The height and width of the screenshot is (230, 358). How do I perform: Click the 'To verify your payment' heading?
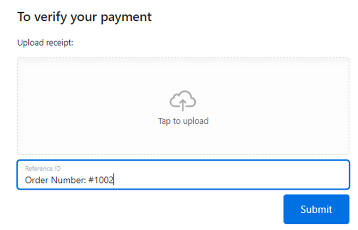[x=84, y=17]
